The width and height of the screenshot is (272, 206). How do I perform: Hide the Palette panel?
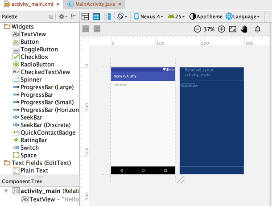click(x=74, y=16)
